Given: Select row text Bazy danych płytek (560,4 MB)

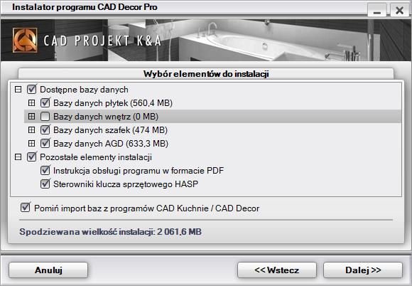Looking at the screenshot, I should [113, 103].
